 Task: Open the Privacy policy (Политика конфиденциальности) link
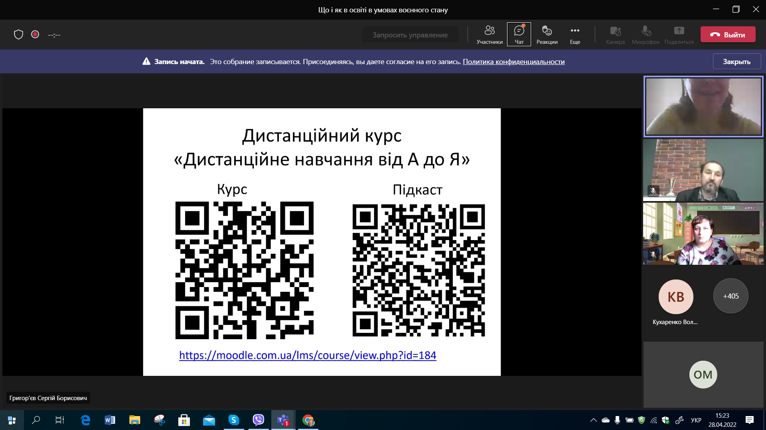point(513,62)
